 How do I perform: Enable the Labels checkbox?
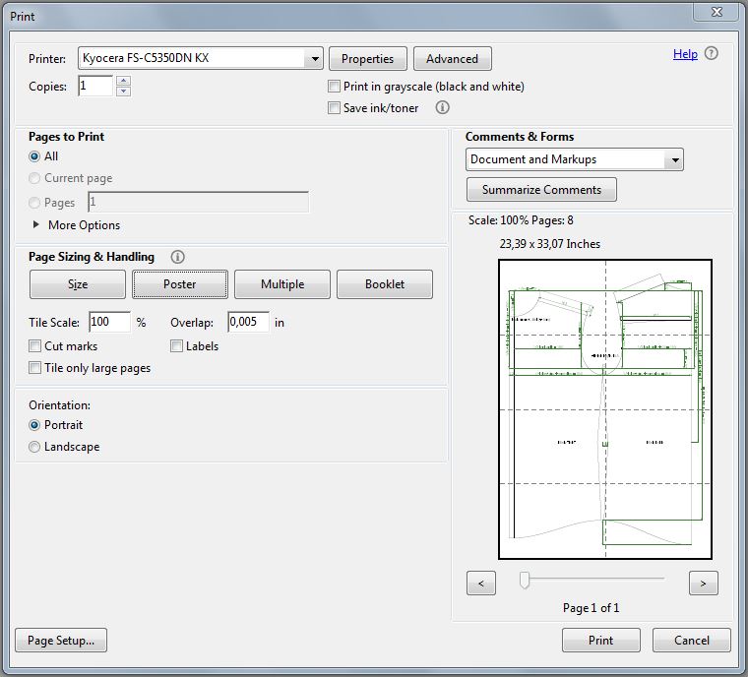click(x=176, y=346)
